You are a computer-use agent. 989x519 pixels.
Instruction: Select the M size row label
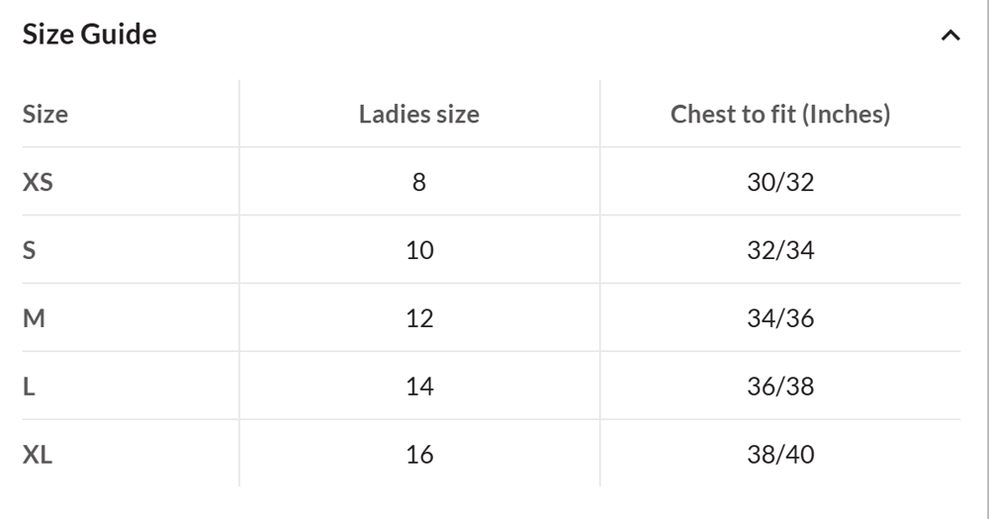tap(34, 318)
